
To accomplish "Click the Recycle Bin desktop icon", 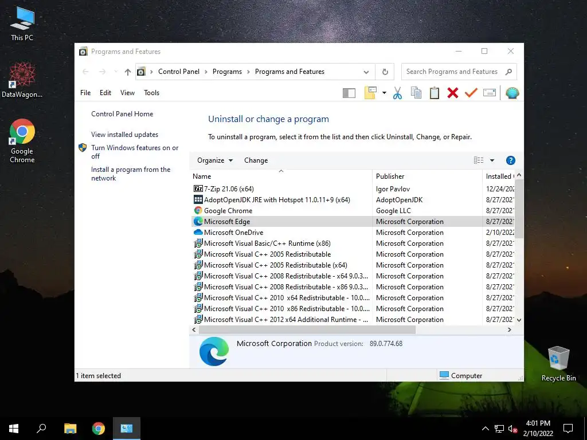I will pyautogui.click(x=558, y=363).
